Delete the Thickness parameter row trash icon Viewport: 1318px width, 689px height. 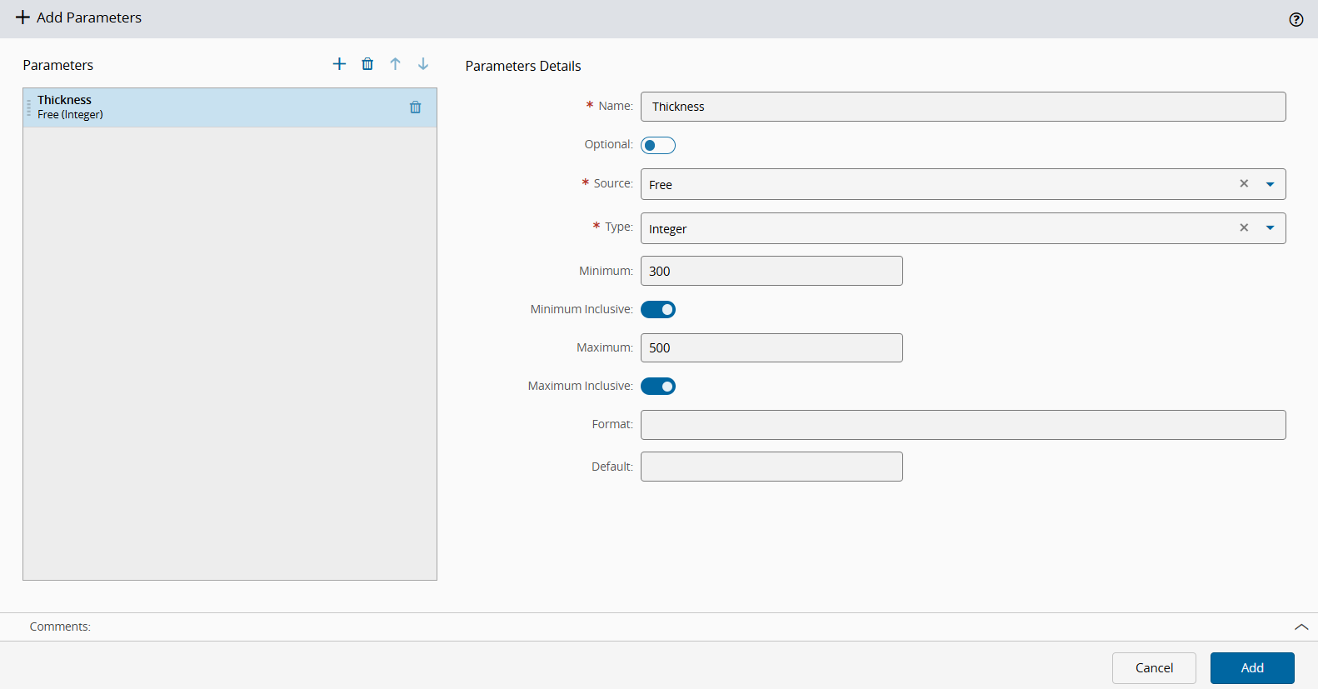416,107
